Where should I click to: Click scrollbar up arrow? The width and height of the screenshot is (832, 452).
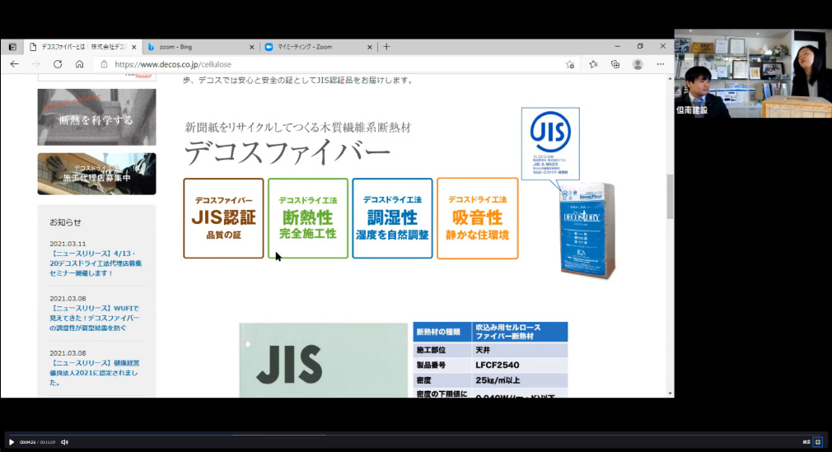671,78
